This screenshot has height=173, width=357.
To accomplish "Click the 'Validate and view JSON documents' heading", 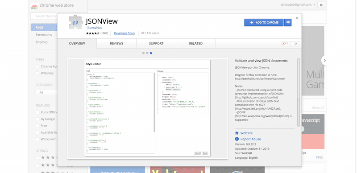I will [x=261, y=61].
